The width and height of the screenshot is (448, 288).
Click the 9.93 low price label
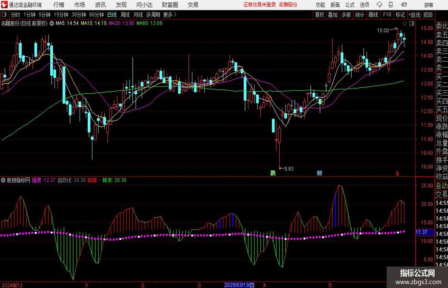click(x=289, y=169)
